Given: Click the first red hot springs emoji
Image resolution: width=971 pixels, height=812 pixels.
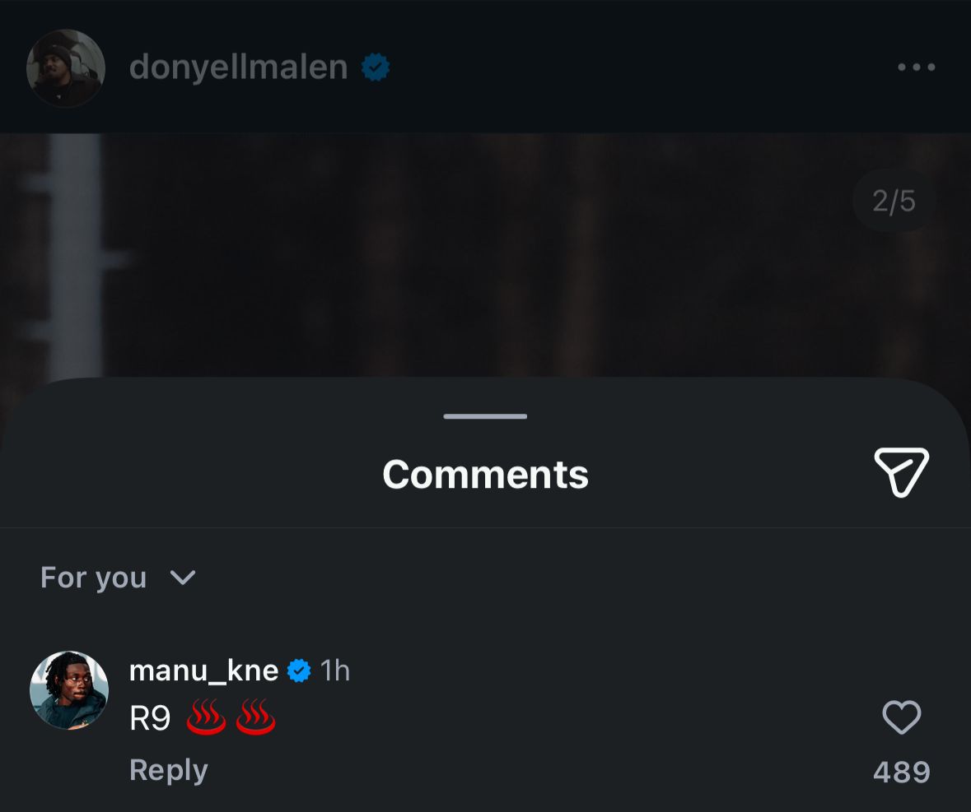Looking at the screenshot, I should pos(206,719).
